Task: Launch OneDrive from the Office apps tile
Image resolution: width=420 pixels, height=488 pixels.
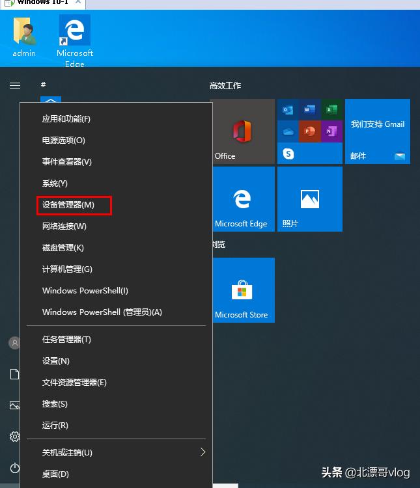Action: [288, 131]
